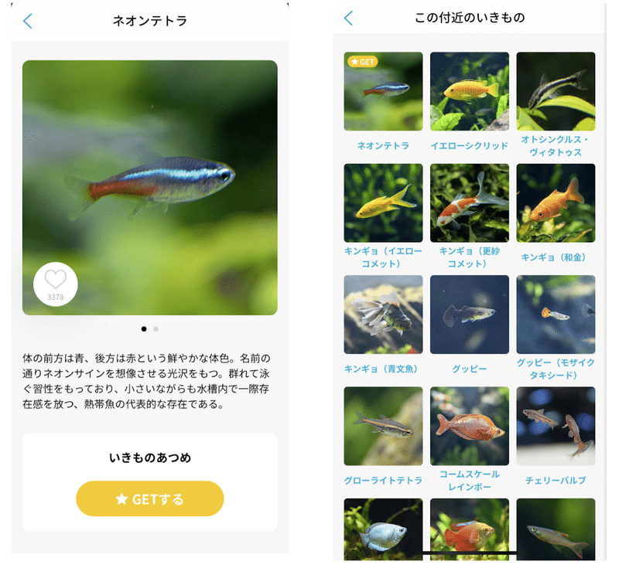Select the first image page dot
Image resolution: width=619 pixels, height=565 pixels.
tap(144, 328)
